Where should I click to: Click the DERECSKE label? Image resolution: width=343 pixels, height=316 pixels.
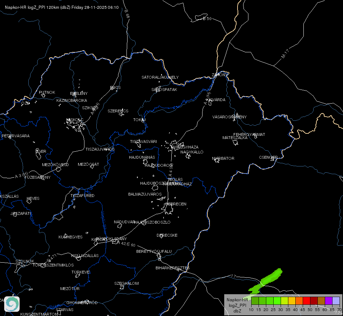pos(167,235)
